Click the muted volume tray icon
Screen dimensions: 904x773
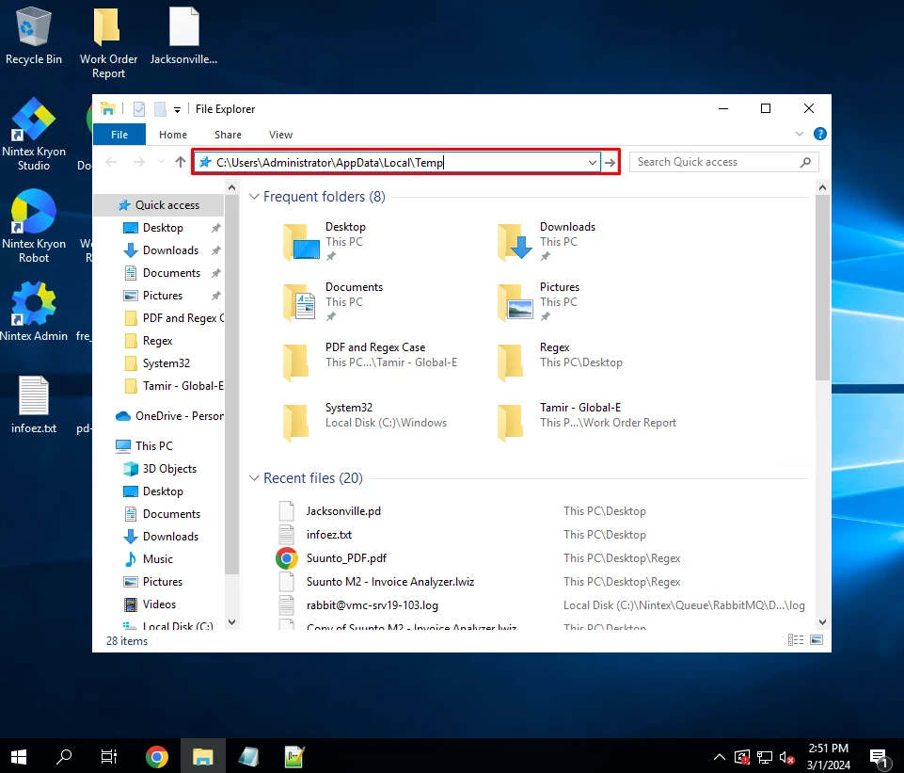point(787,757)
